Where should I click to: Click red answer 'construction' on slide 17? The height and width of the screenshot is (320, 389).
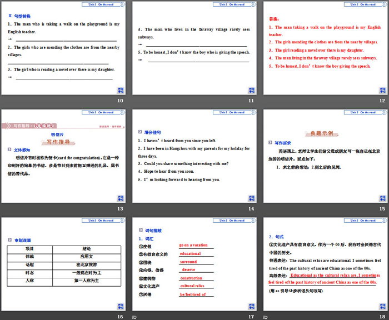tap(191, 278)
